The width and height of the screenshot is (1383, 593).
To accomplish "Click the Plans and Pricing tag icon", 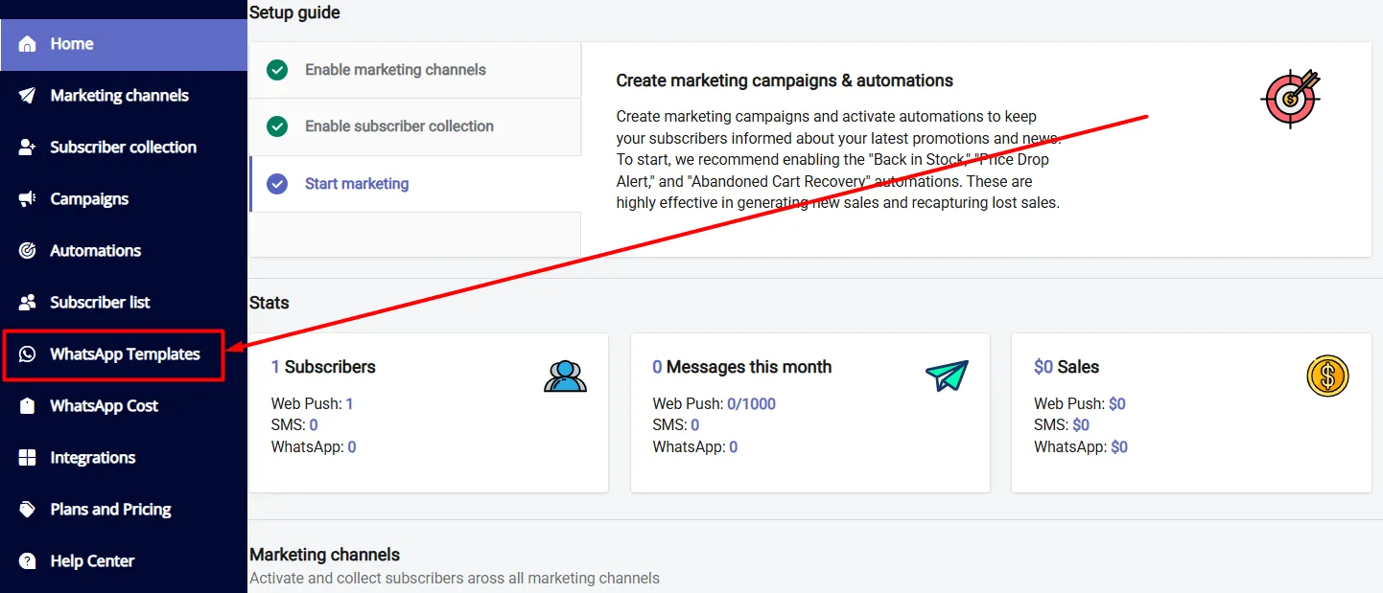I will click(x=27, y=510).
